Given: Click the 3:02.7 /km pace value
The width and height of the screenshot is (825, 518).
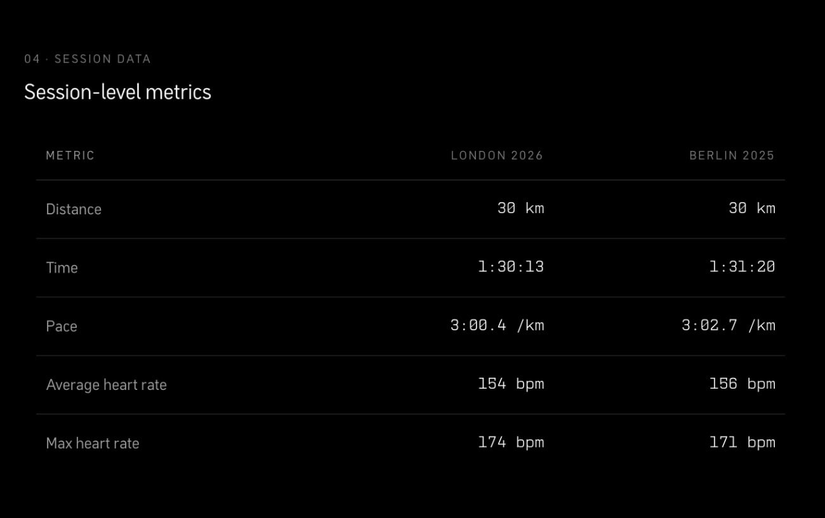Looking at the screenshot, I should 729,325.
